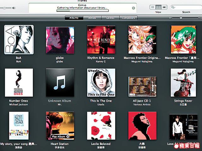The height and width of the screenshot is (151, 202).
Task: Switch to grid view icon
Action: [158, 7]
